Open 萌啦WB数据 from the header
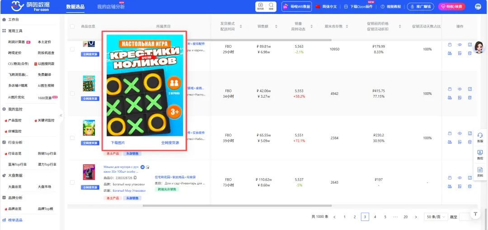This screenshot has height=230, width=488. [x=296, y=6]
